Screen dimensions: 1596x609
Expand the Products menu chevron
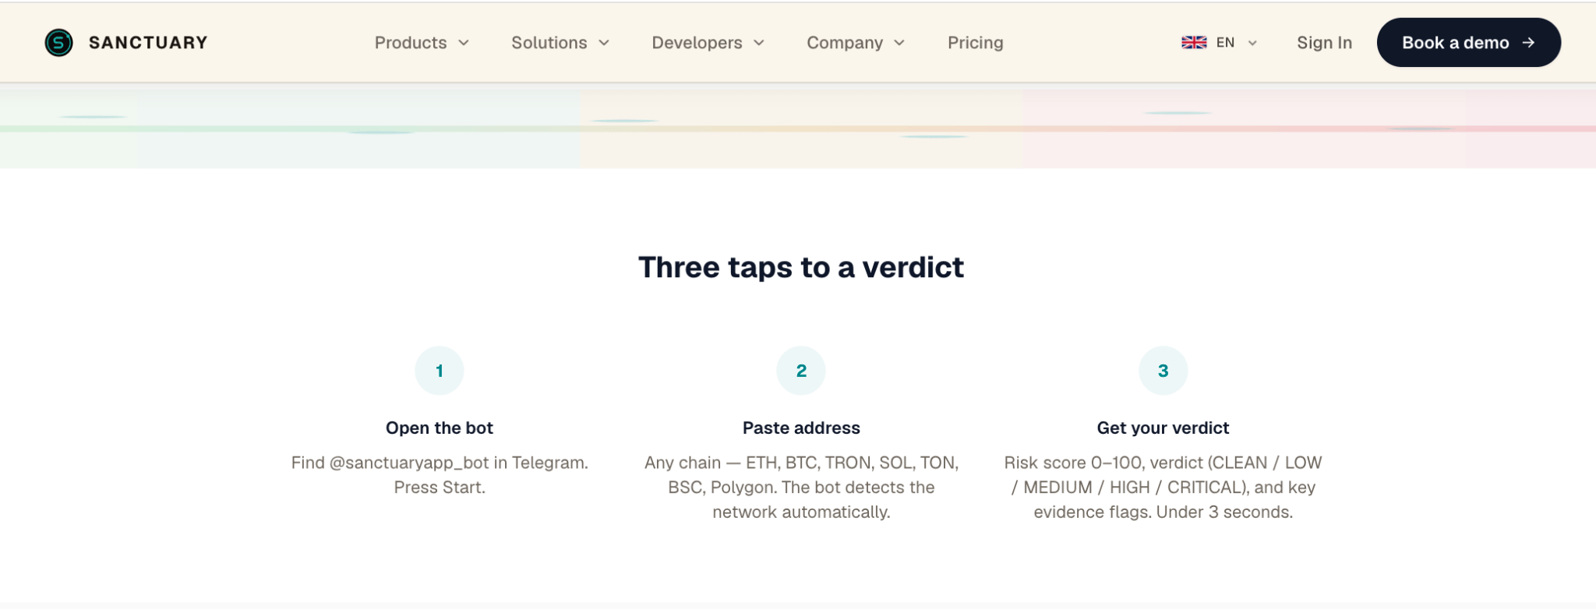[x=464, y=43]
